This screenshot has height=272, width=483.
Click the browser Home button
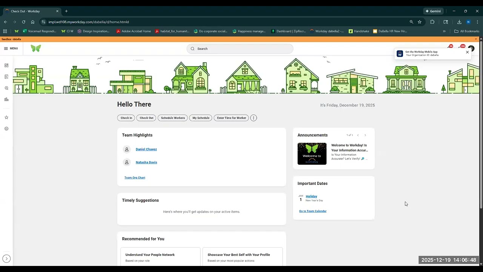pos(32,22)
